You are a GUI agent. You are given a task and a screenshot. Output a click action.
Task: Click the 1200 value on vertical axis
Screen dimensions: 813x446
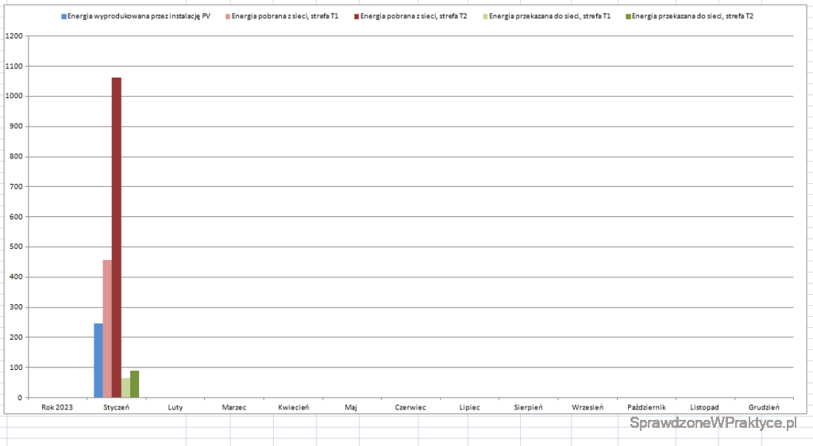pos(13,36)
